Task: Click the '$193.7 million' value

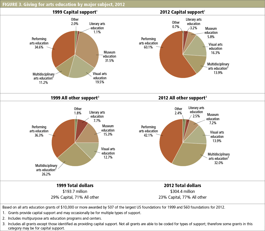Action: click(75, 191)
